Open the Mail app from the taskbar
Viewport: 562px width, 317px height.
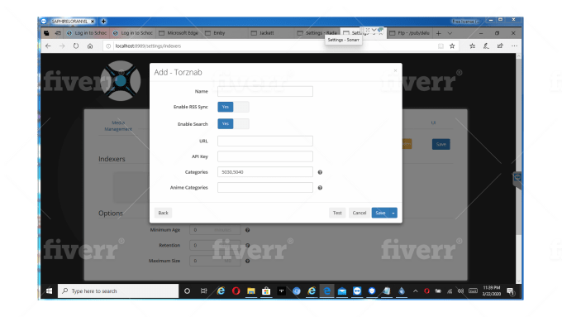coord(342,291)
